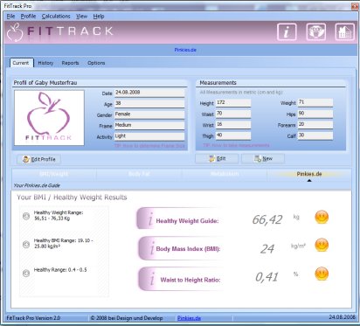Image resolution: width=360 pixels, height=326 pixels.
Task: Click round icon beside Healthy Weight Range
Action: click(26, 216)
